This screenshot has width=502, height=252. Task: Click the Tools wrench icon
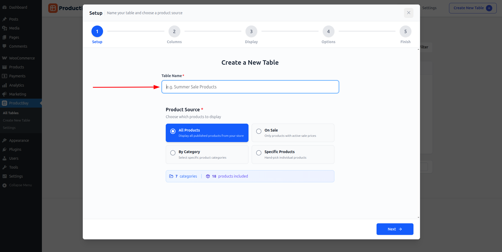point(4,167)
